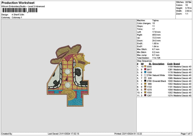Click the Description column header
Image resolution: width=193 pixels, height=136 pixels.
(158, 64)
